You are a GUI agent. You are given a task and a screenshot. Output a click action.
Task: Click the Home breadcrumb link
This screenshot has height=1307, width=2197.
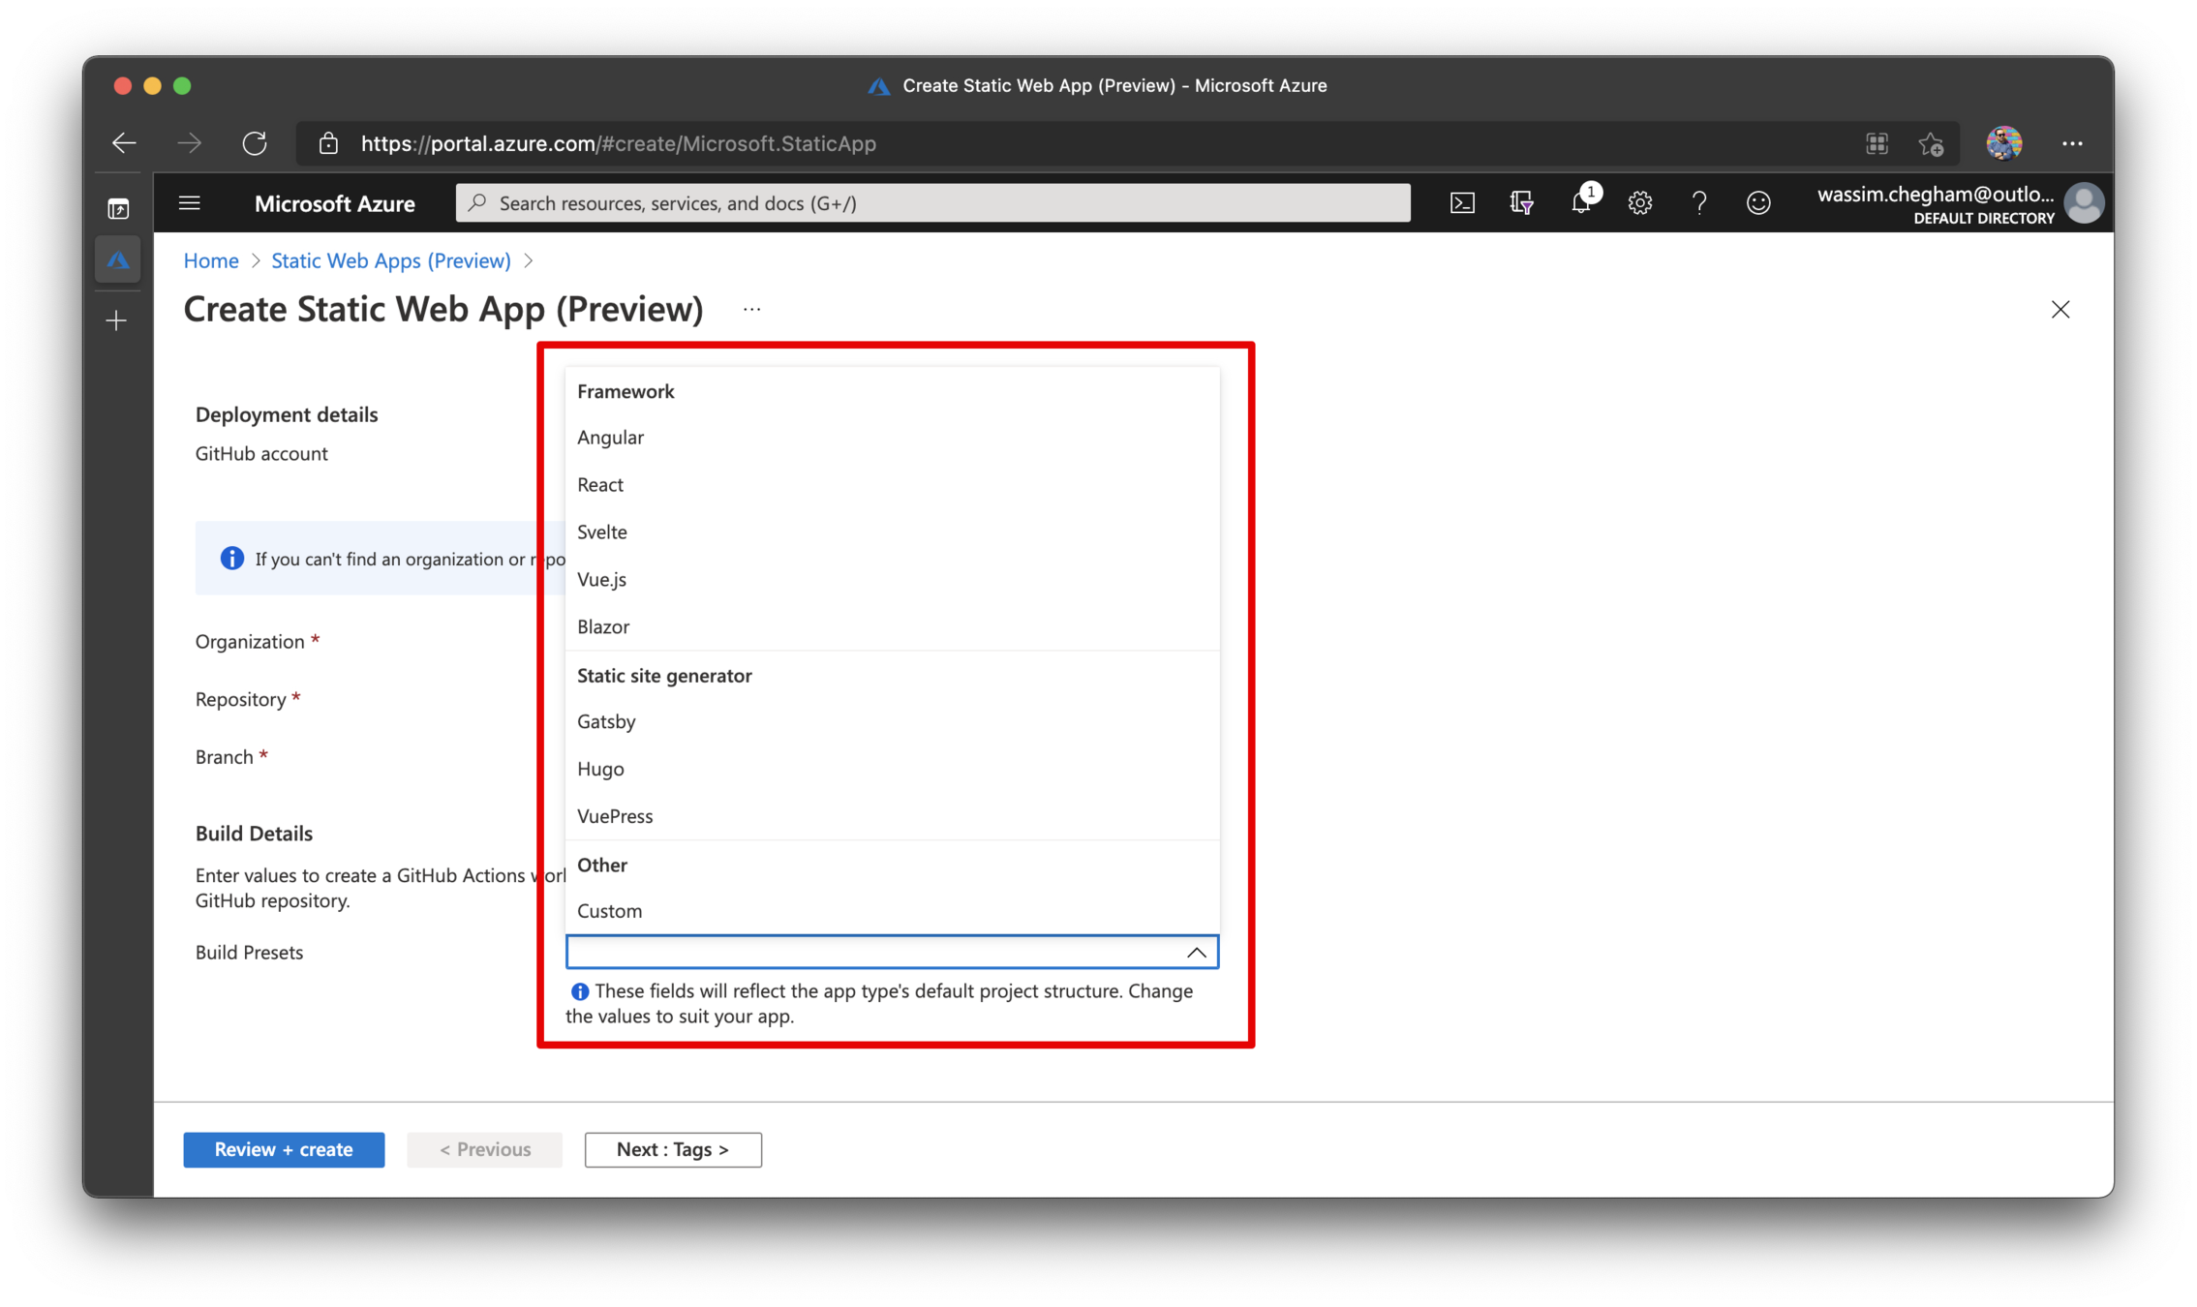point(211,260)
